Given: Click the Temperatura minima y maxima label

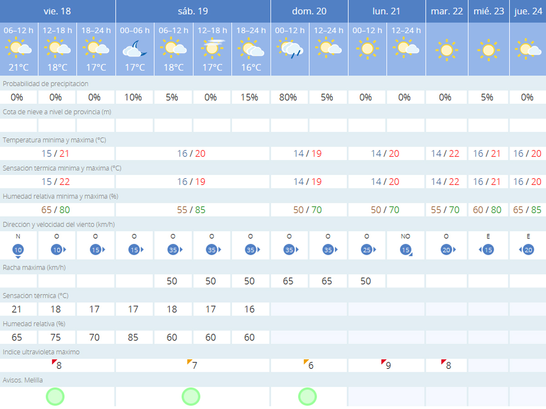Looking at the screenshot, I should click(54, 140).
